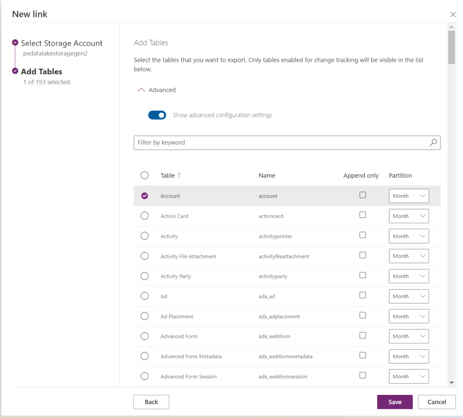Screen dimensions: 463x418
Task: Open Partition dropdown for Activity row
Action: point(409,236)
